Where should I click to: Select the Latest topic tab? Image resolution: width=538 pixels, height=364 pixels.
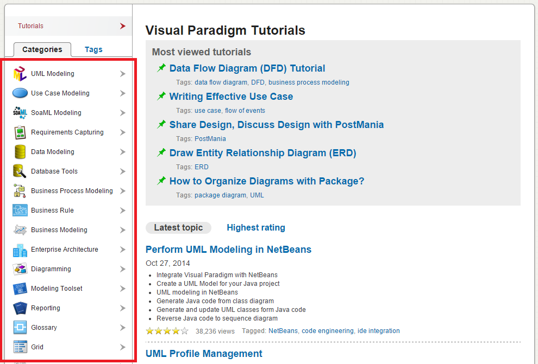178,228
